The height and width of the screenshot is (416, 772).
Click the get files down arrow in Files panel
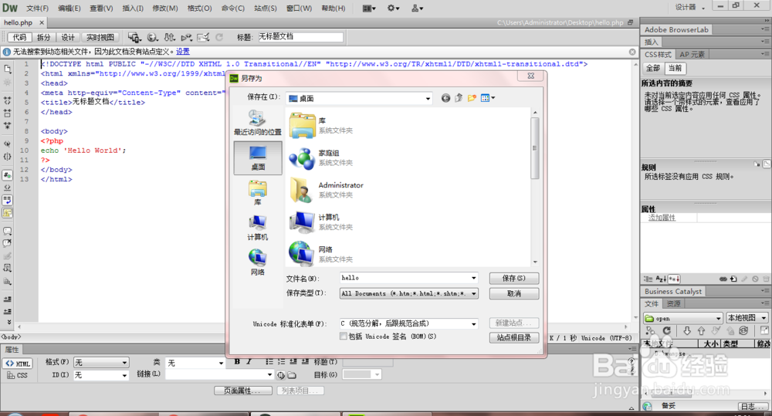pyautogui.click(x=687, y=331)
